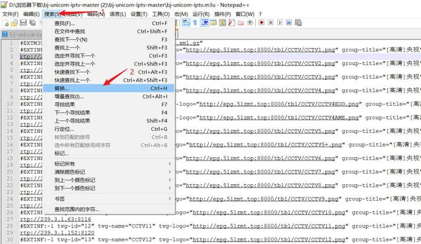Click Run macro multiple times icon
421x244 pixels.
[289, 23]
